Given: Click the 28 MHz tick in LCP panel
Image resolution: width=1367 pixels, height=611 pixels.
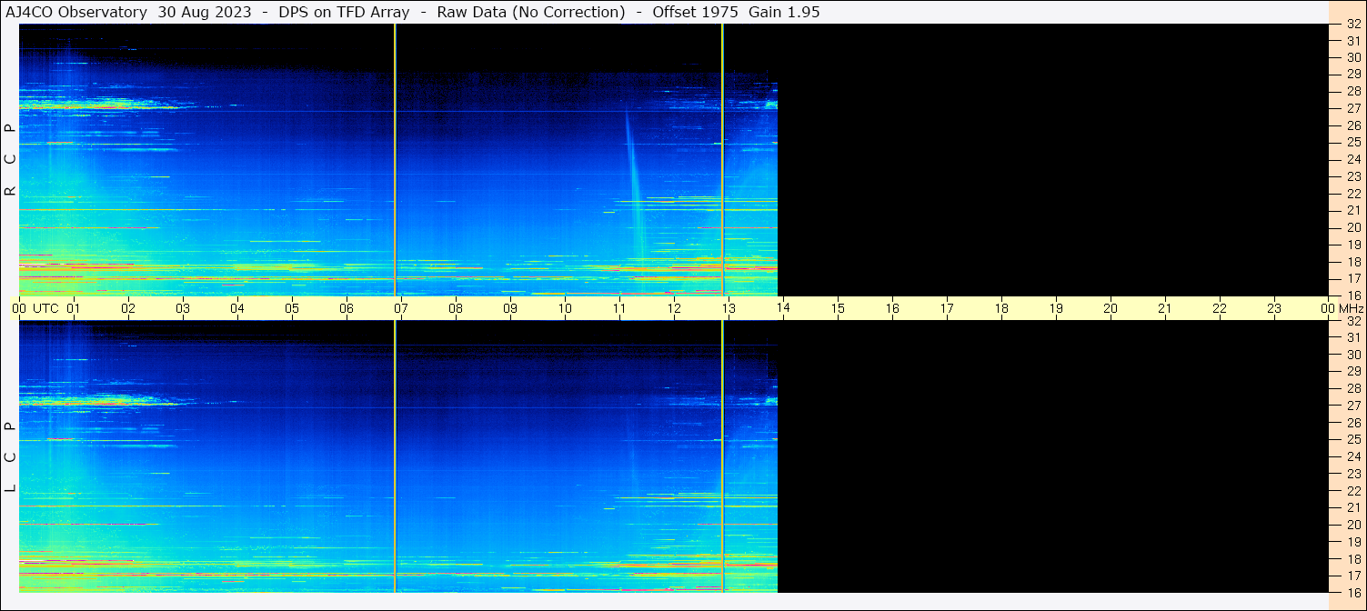Looking at the screenshot, I should coord(1353,388).
